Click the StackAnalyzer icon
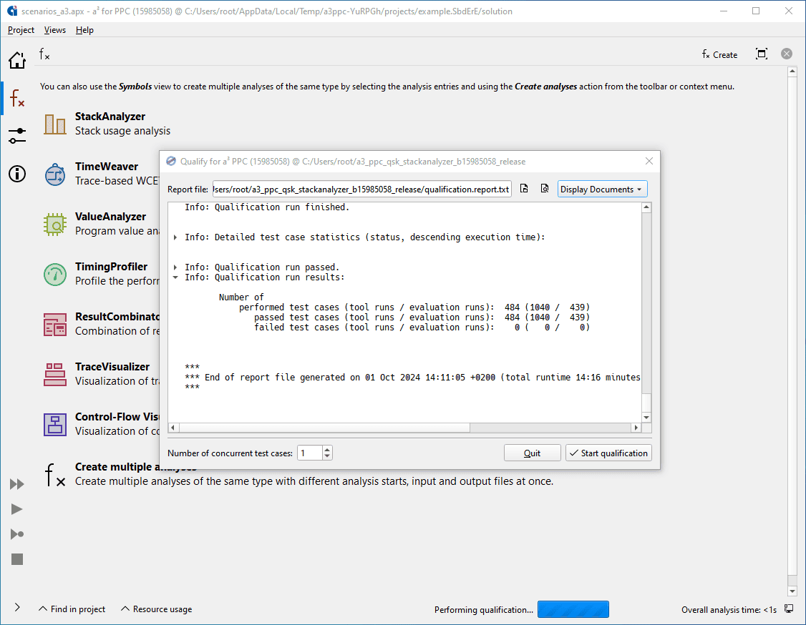 (55, 124)
